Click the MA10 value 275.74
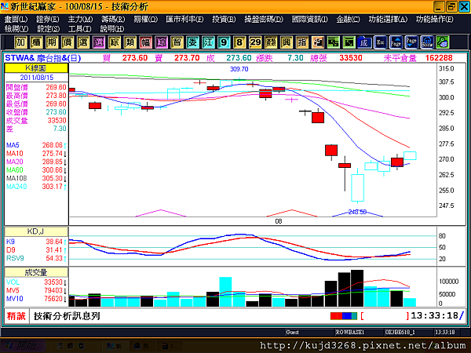 (53, 154)
